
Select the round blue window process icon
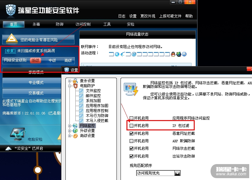point(184,54)
